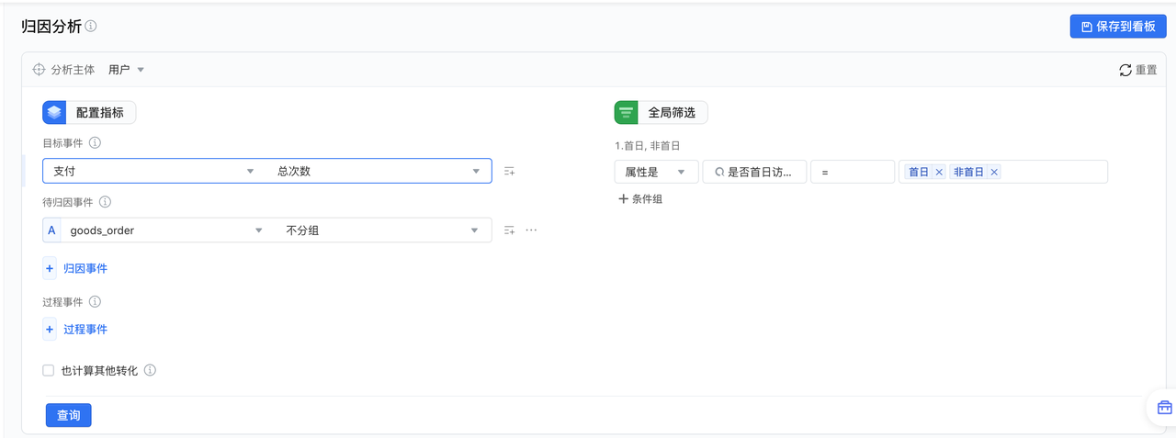This screenshot has height=438, width=1176.
Task: Click the 保存到看板 button
Action: coord(1118,27)
